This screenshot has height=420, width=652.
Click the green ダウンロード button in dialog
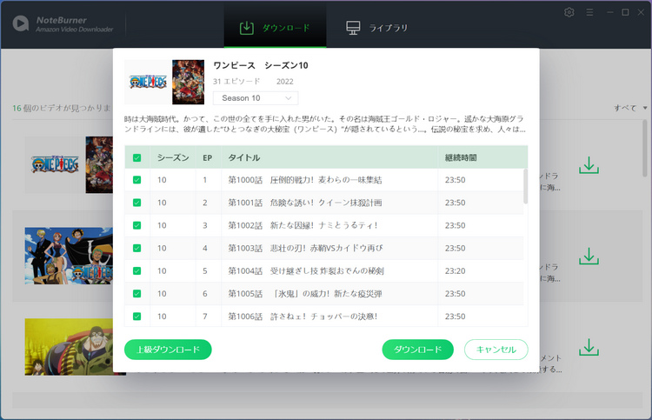417,350
